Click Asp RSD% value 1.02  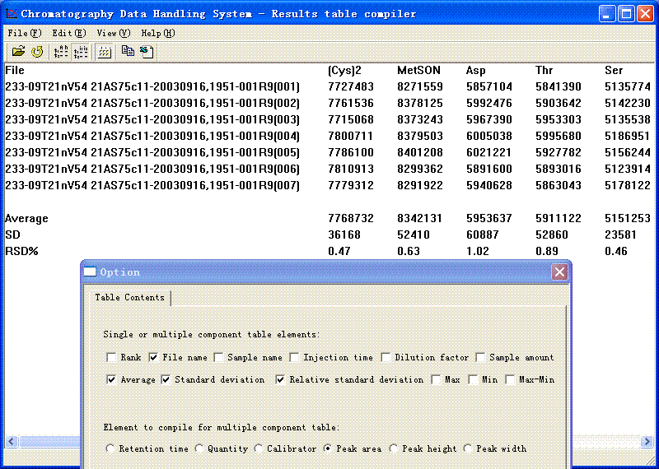pos(478,252)
